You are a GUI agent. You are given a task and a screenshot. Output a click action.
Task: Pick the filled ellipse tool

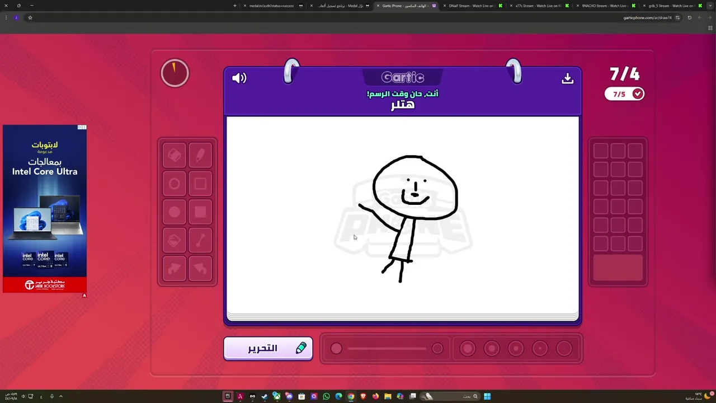pos(174,212)
